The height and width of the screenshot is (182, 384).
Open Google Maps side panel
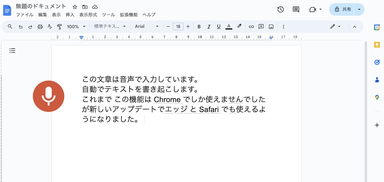click(377, 97)
